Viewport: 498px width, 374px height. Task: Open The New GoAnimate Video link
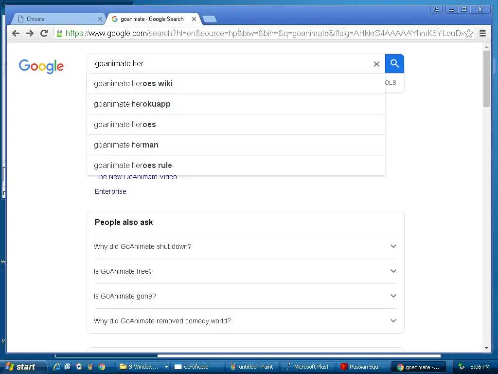click(140, 177)
